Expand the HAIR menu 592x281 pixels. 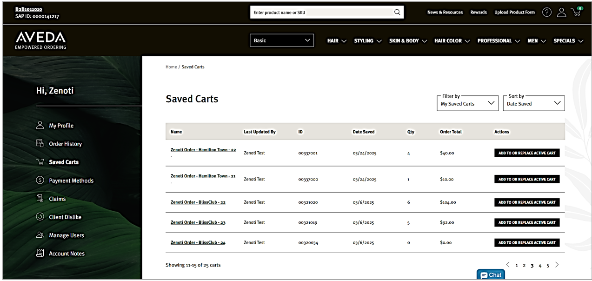[337, 41]
